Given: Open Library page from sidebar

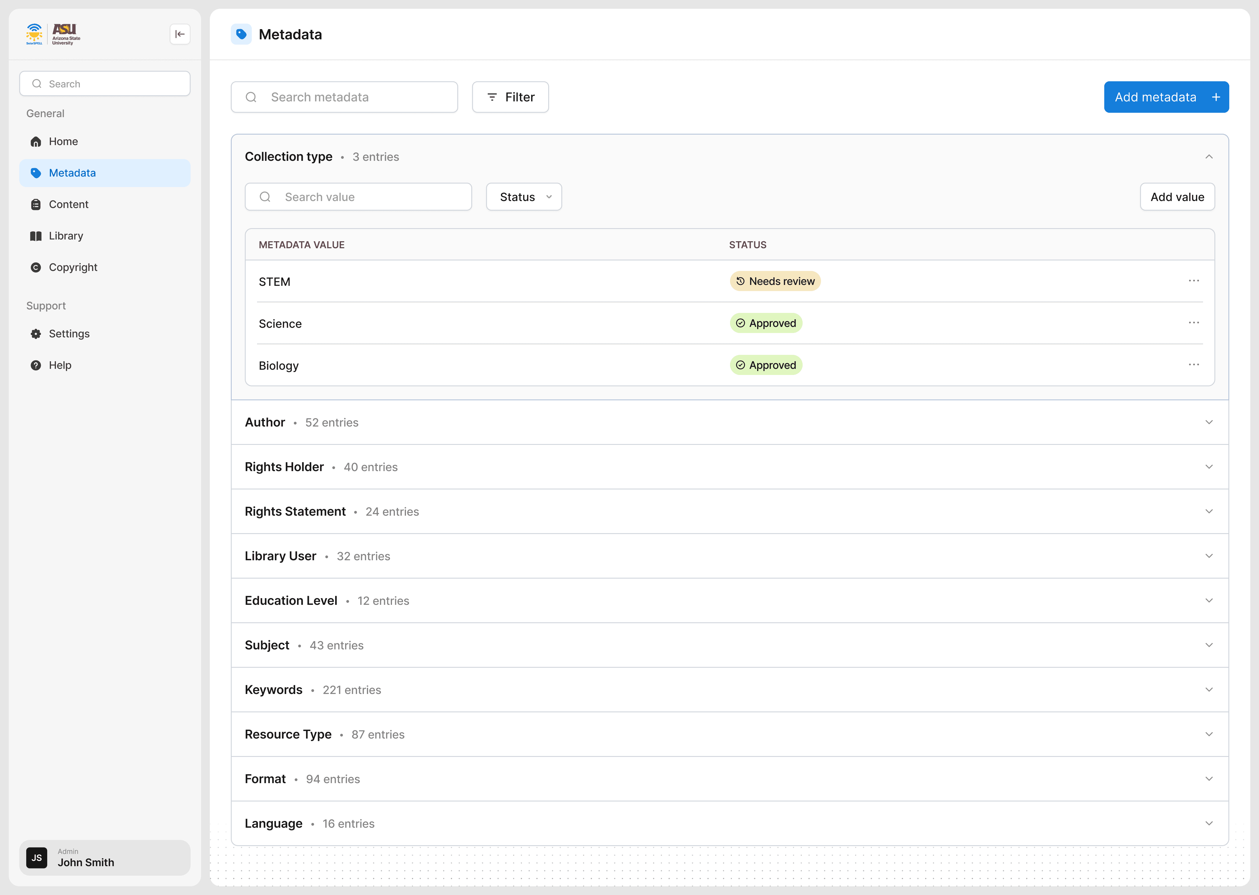Looking at the screenshot, I should 66,236.
